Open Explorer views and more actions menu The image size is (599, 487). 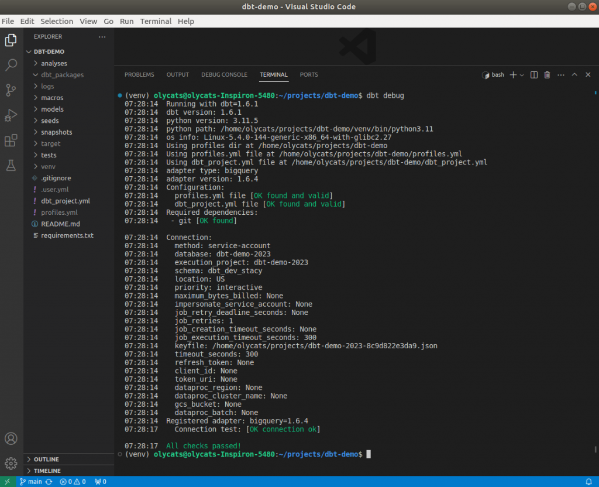[x=102, y=37]
